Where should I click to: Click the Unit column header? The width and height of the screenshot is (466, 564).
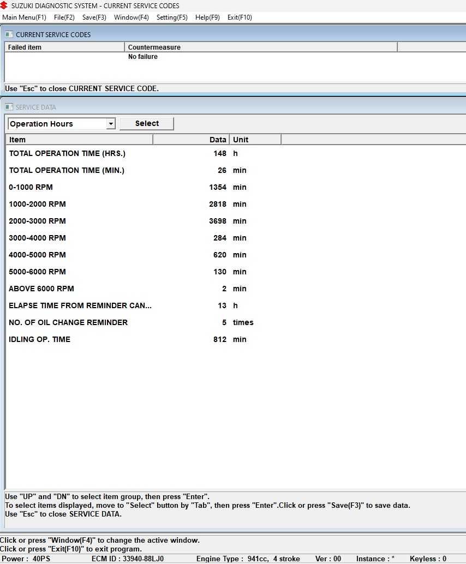pyautogui.click(x=255, y=140)
